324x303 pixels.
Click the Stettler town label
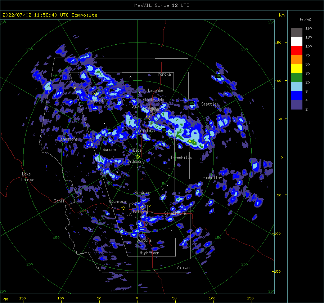tap(210, 104)
